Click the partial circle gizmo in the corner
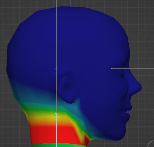This screenshot has height=147, width=154. click(x=151, y=144)
